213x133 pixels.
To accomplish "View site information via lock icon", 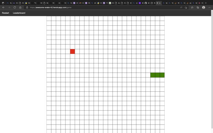I will [x=27, y=7].
